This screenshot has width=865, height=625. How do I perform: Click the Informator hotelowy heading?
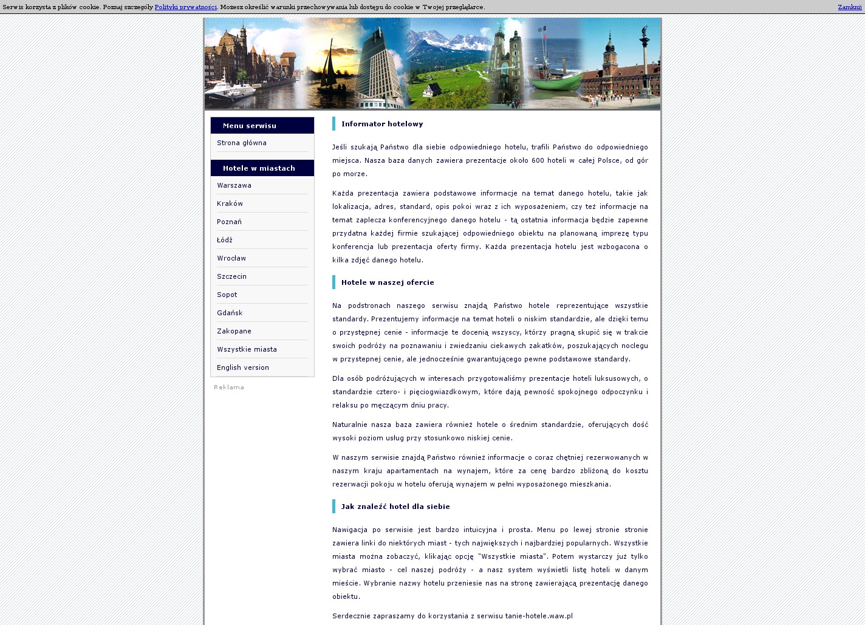(x=382, y=124)
